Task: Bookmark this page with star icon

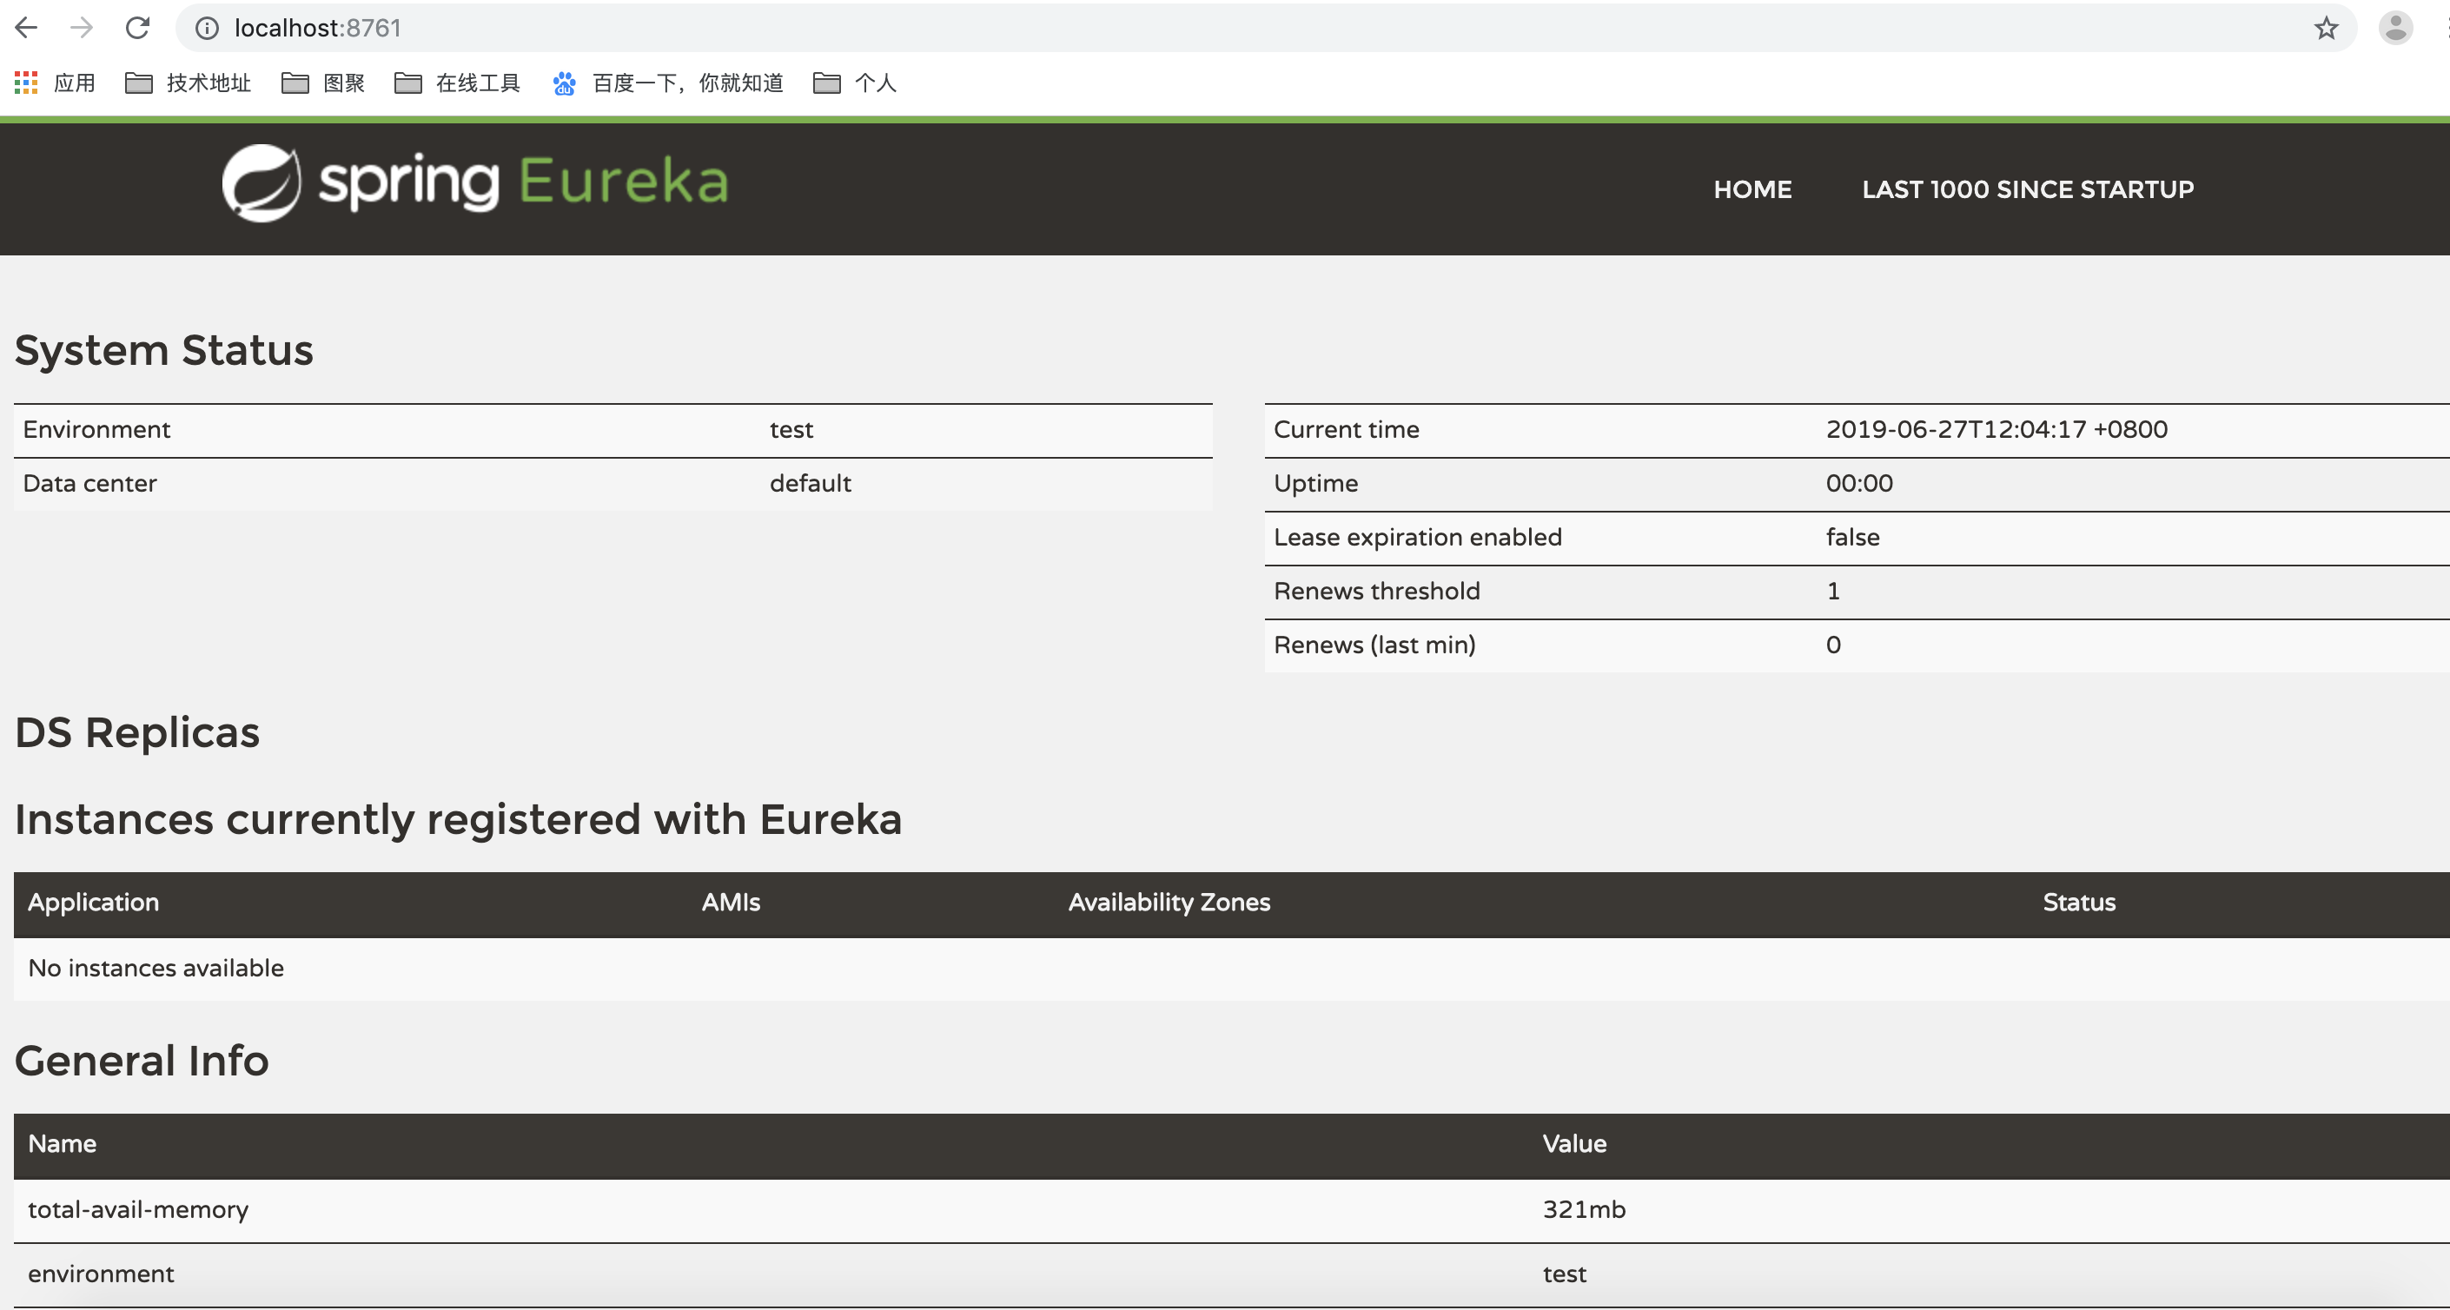Action: [x=2326, y=29]
